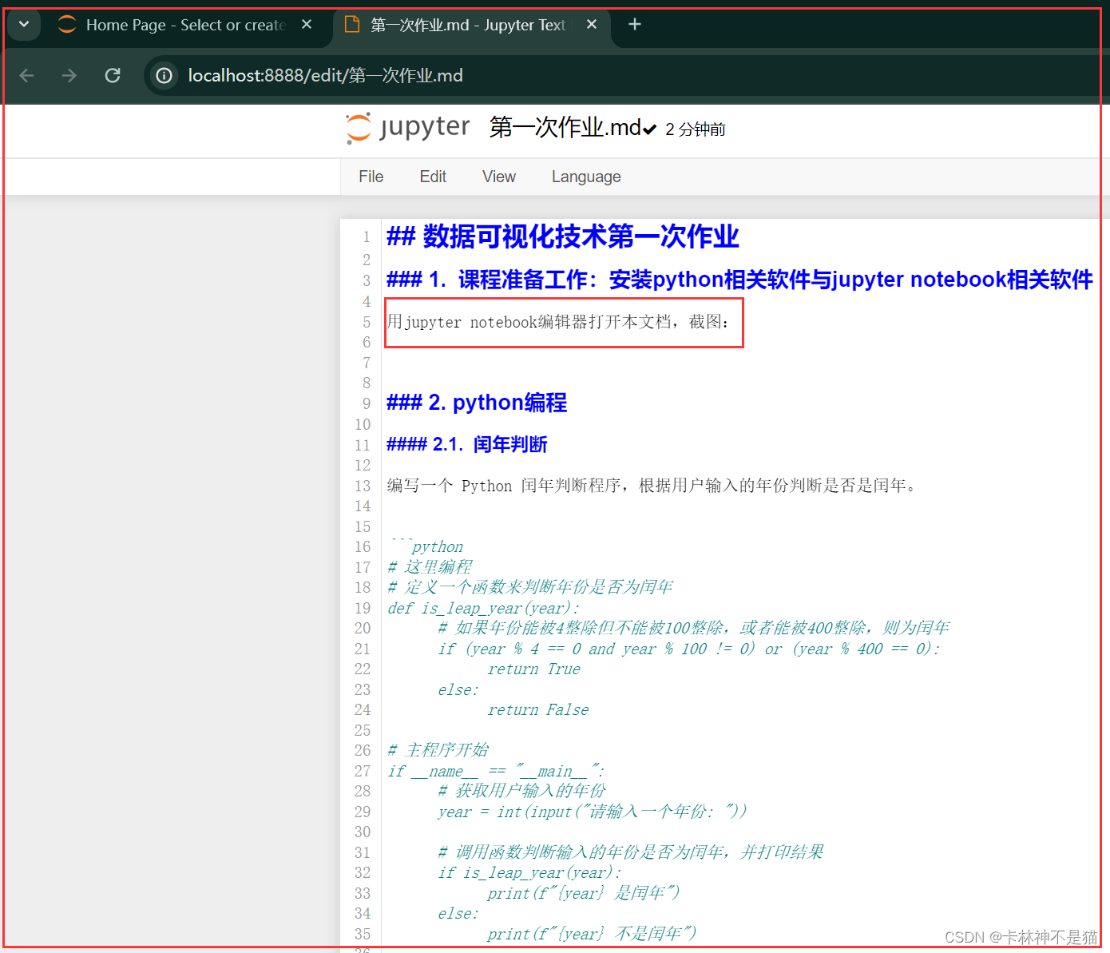1110x953 pixels.
Task: Rename file via 第一次作业.md title
Action: [x=565, y=127]
